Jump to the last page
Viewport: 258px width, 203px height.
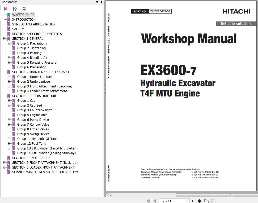click(200, 201)
